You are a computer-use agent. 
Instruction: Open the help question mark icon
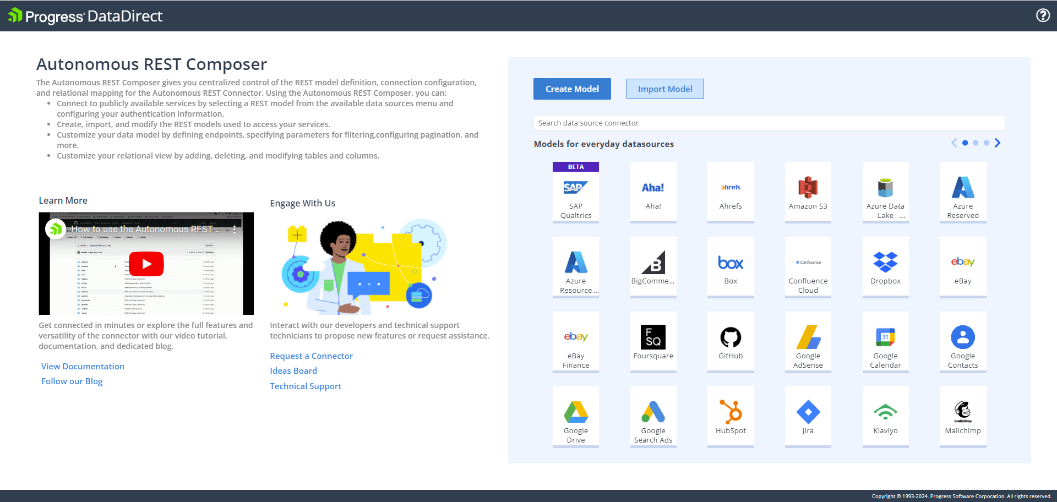tap(1043, 15)
